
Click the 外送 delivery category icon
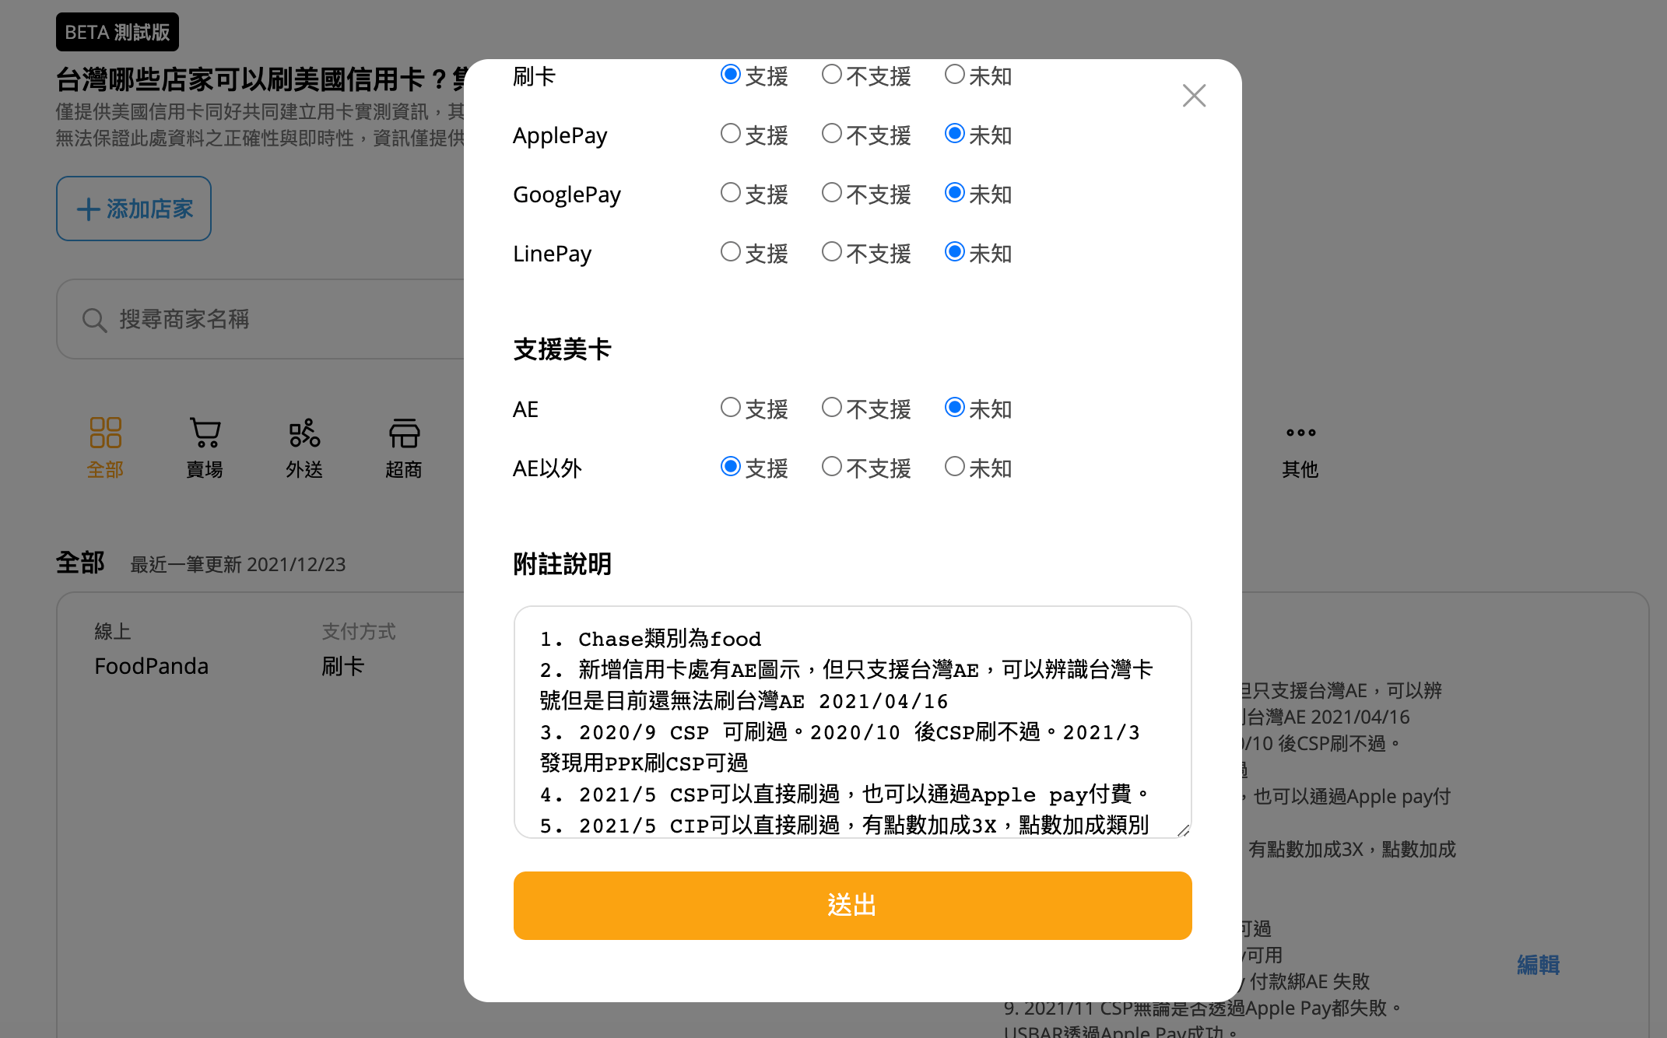304,433
